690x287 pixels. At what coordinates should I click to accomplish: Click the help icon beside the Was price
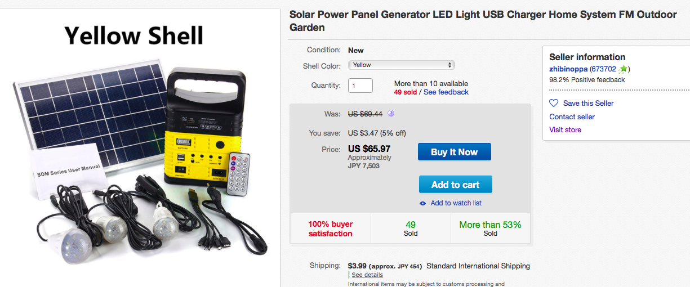(x=391, y=114)
